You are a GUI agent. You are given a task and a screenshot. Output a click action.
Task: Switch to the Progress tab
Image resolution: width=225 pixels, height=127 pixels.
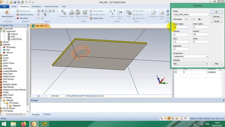point(47,114)
